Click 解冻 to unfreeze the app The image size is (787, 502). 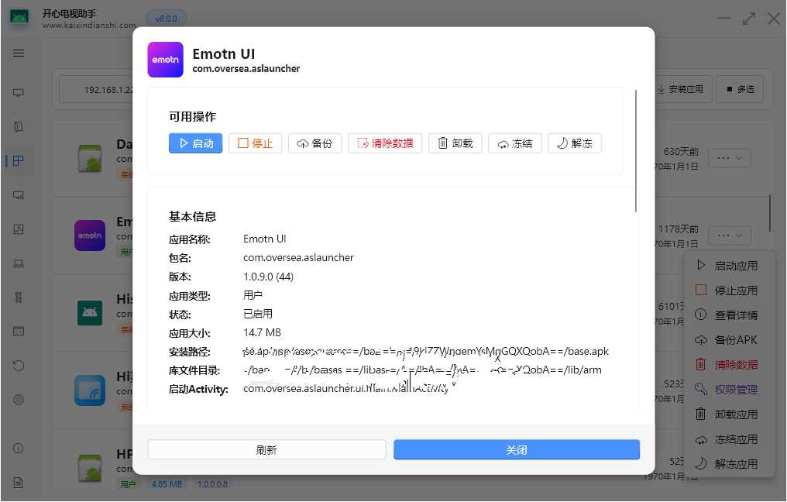click(574, 143)
